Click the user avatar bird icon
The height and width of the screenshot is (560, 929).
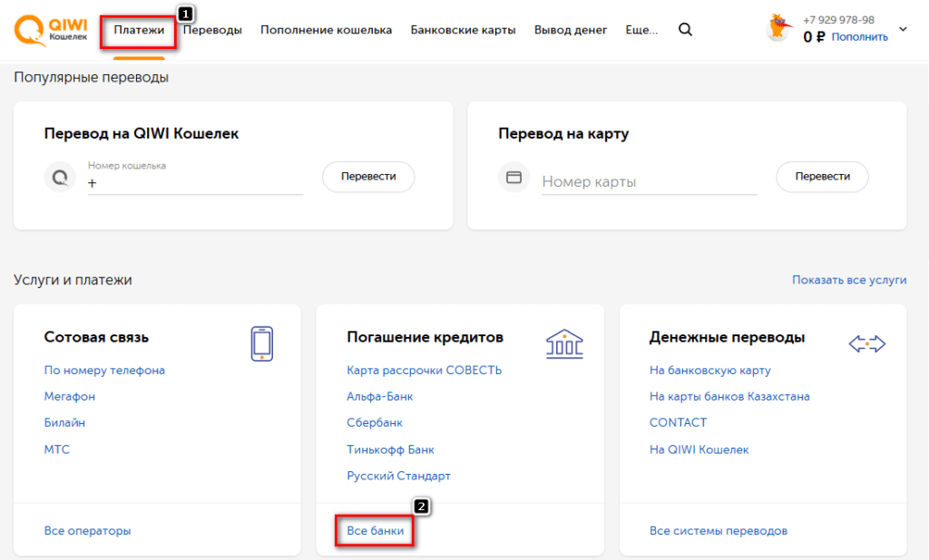tap(779, 28)
